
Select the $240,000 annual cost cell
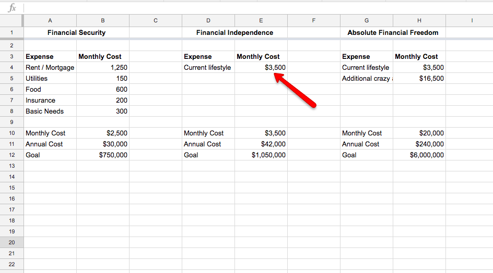point(419,144)
